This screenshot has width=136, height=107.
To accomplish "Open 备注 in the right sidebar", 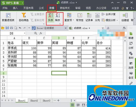I will (x=131, y=75).
